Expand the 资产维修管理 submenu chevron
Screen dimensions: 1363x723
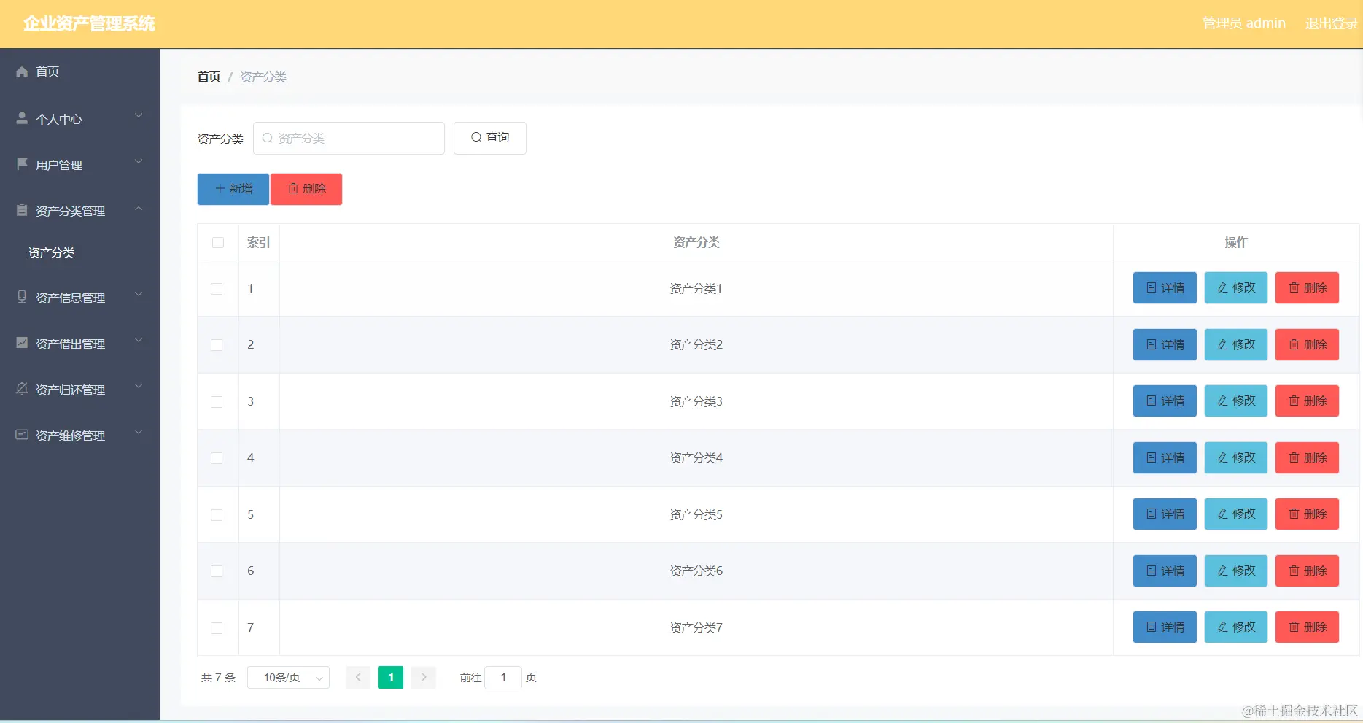click(x=139, y=432)
